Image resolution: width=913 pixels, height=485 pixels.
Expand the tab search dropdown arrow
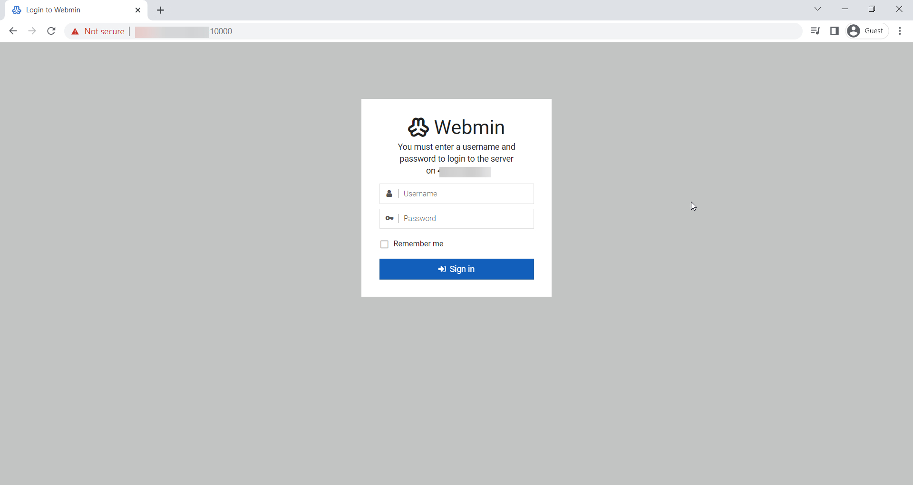(818, 9)
